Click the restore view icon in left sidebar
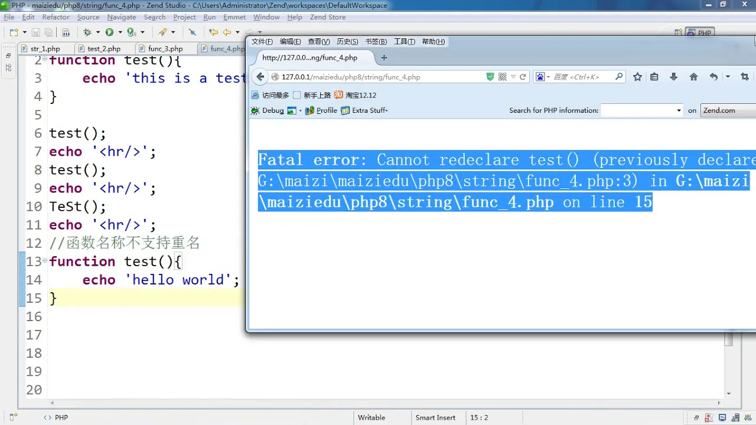Screen dimensions: 756x425 tap(8, 56)
